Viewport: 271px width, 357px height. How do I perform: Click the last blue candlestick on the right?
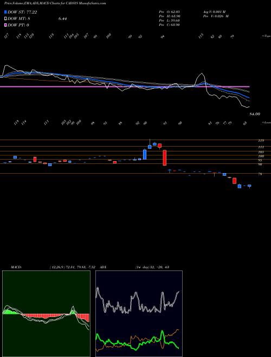pos(249,186)
